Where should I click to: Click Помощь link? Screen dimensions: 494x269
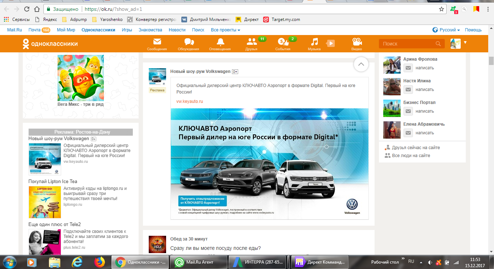(473, 30)
